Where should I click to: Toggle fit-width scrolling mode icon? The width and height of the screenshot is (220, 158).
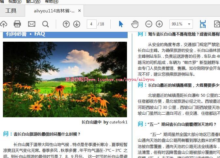[x=203, y=24]
